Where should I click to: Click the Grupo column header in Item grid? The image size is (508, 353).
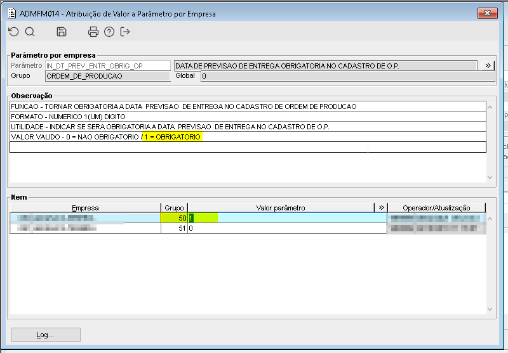(x=174, y=208)
